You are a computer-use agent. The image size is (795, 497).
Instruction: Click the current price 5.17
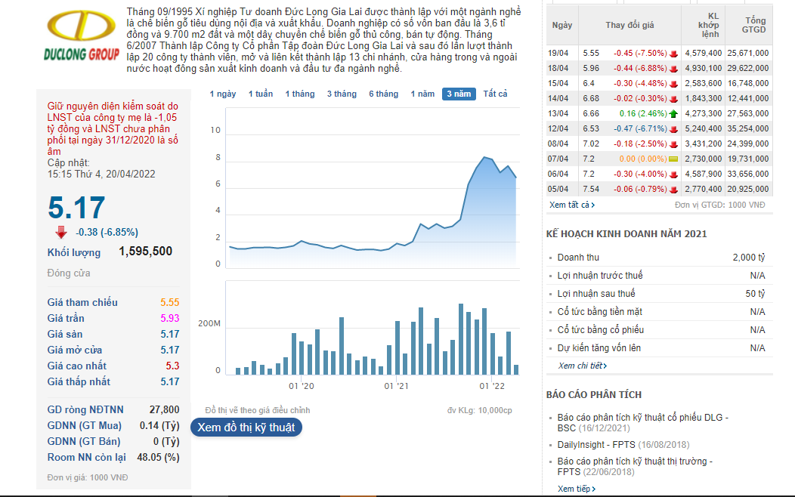(76, 208)
